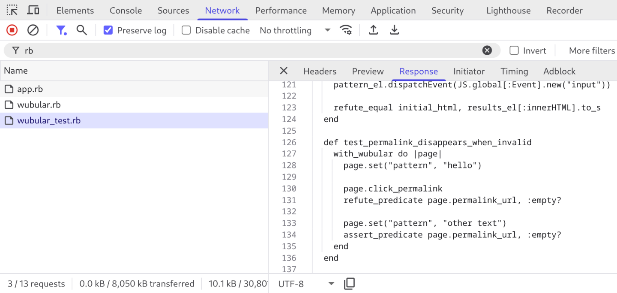Select the app.rb request
The height and width of the screenshot is (293, 617).
pyautogui.click(x=134, y=89)
